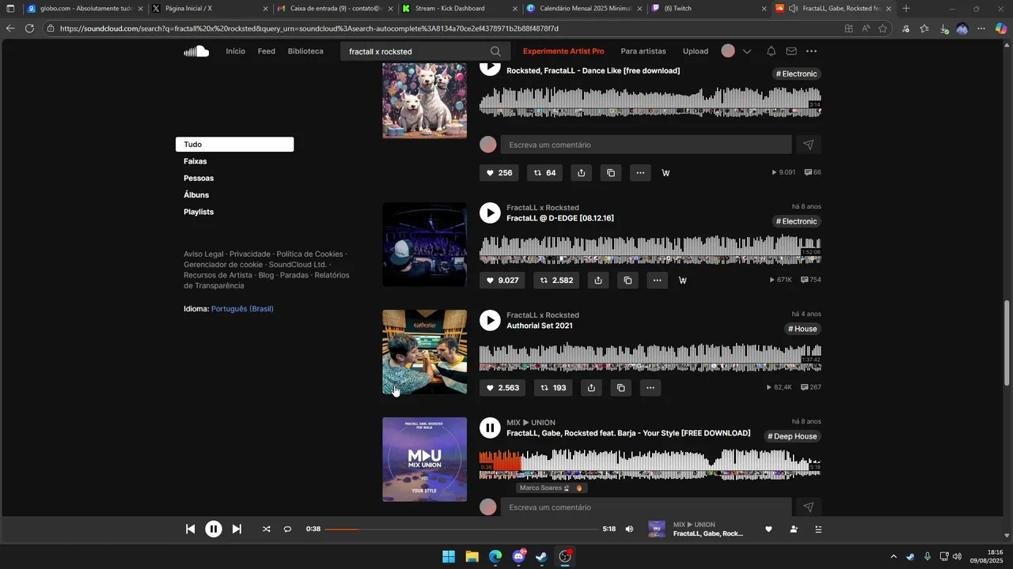Open Mix Union Your Style cover art
Image resolution: width=1013 pixels, height=569 pixels.
coord(425,459)
